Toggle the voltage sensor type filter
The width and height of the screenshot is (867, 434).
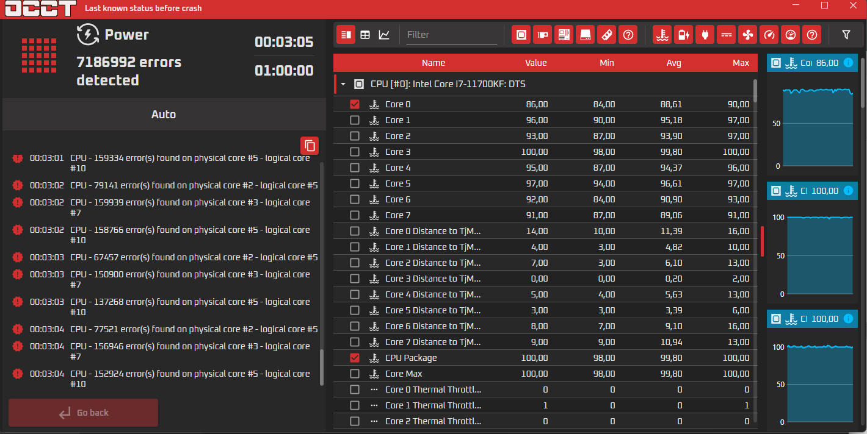tap(726, 35)
